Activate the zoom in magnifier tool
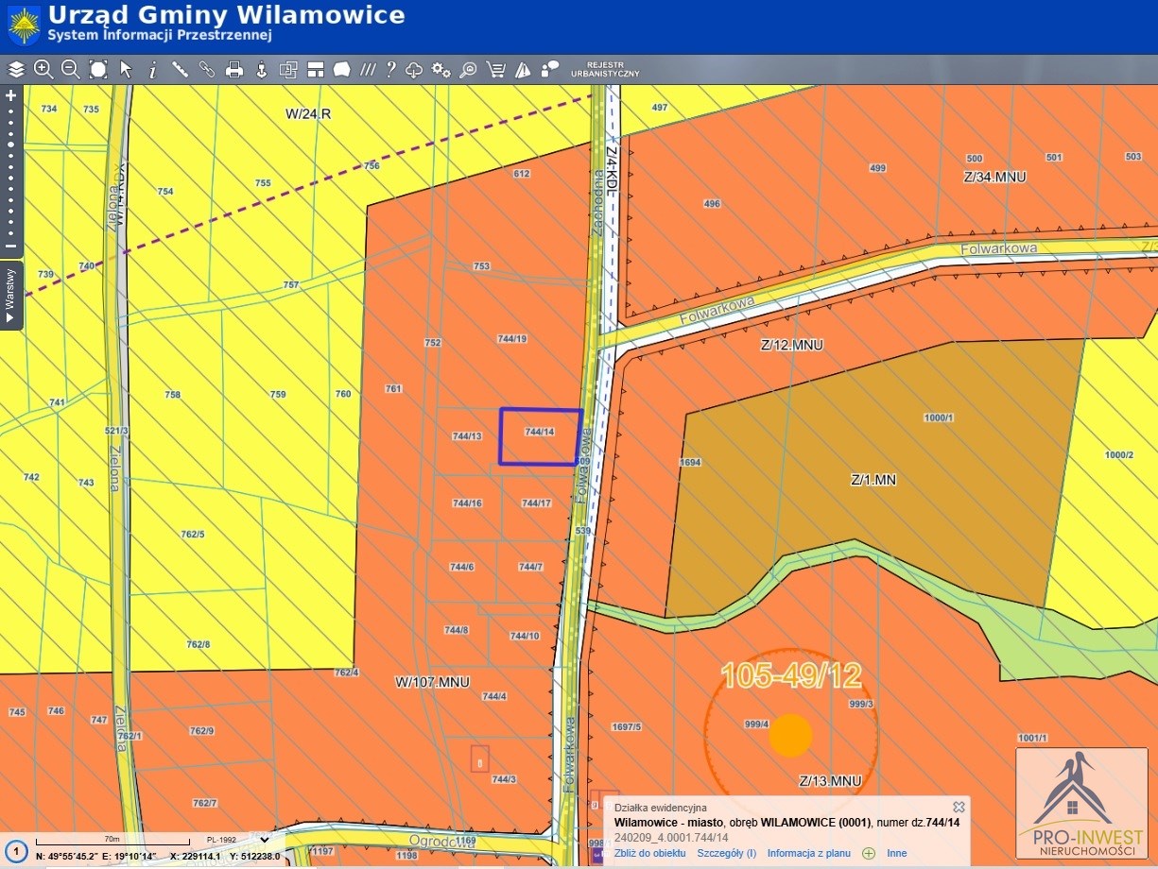Screen dimensions: 1158x869 coord(43,69)
